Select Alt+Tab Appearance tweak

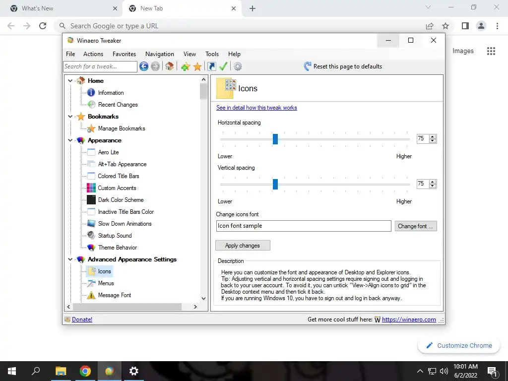pyautogui.click(x=122, y=164)
